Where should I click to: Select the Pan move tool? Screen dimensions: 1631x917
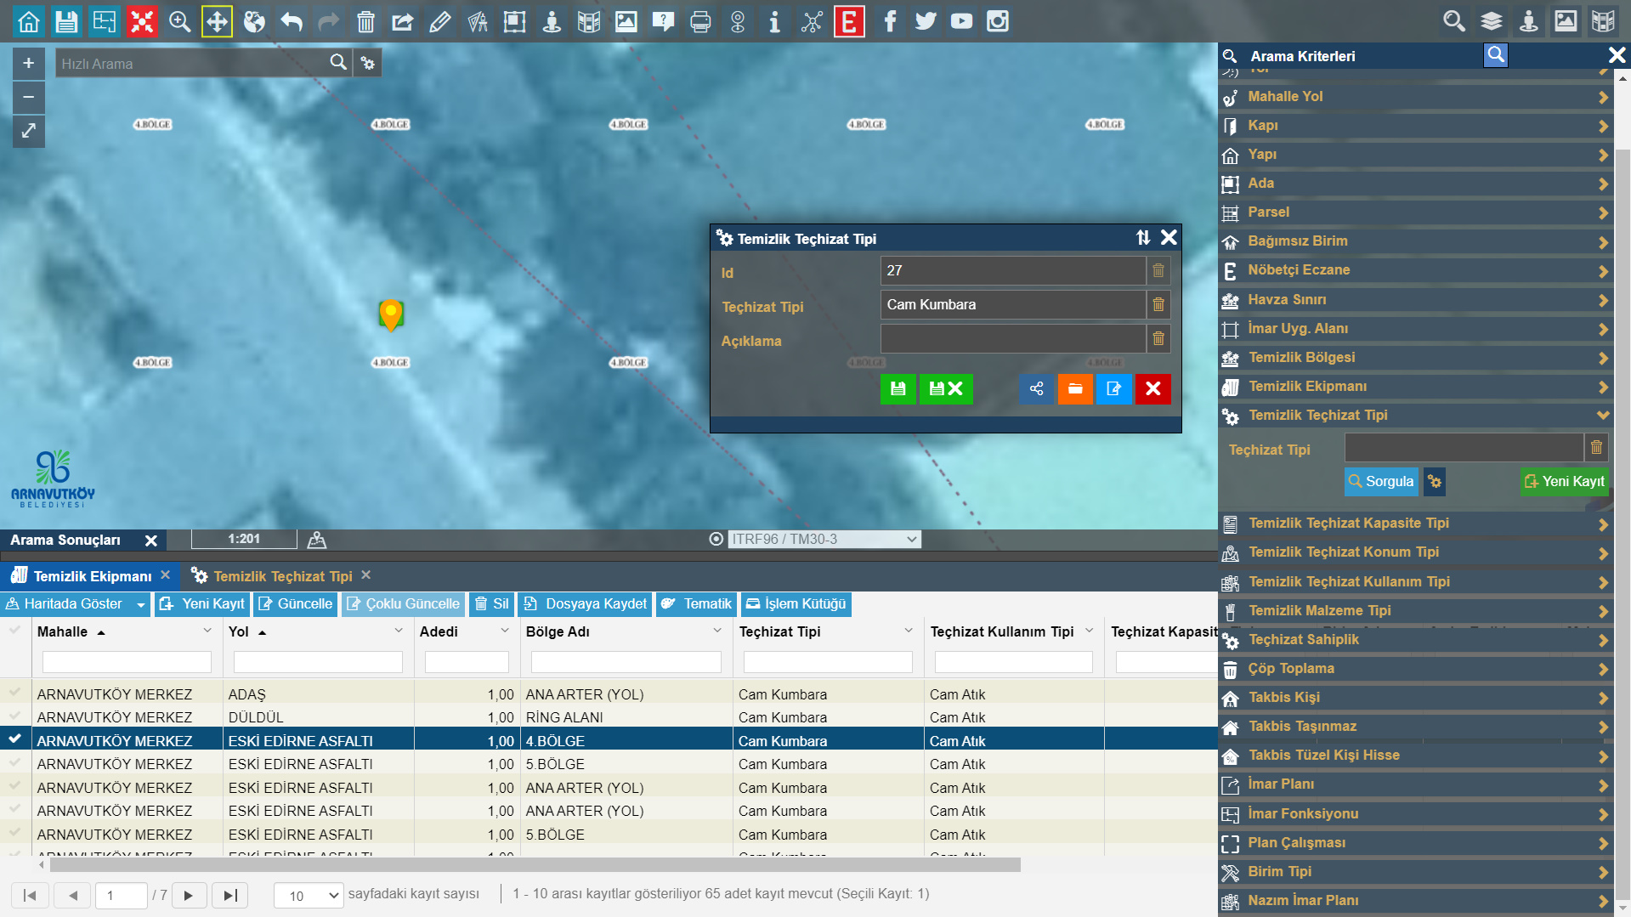tap(217, 21)
